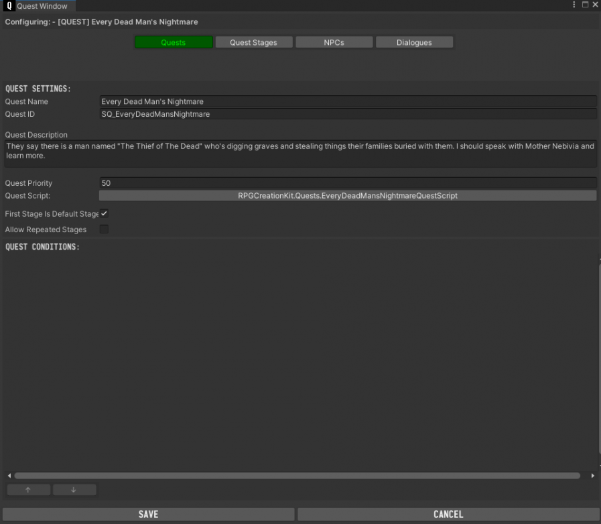The image size is (601, 524).
Task: Click the move down arrow button
Action: (74, 490)
